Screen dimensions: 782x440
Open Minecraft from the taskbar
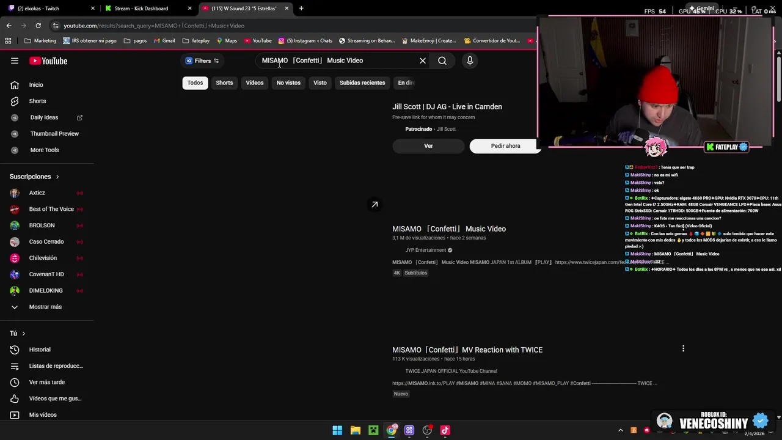(373, 430)
